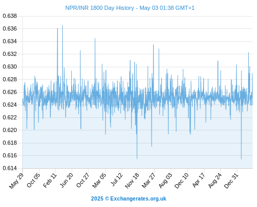Click the Mar 05 date marker
This screenshot has height=207, width=257.
99,180
